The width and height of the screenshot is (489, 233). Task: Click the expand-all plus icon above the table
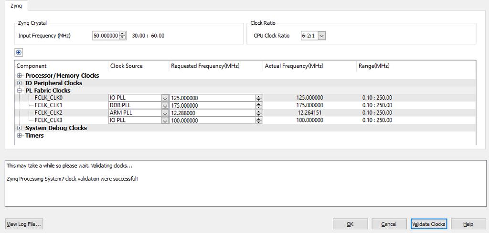pyautogui.click(x=19, y=52)
